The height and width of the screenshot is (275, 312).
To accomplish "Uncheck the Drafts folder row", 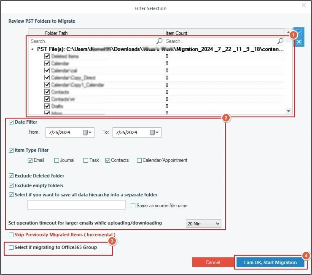I will [x=47, y=106].
